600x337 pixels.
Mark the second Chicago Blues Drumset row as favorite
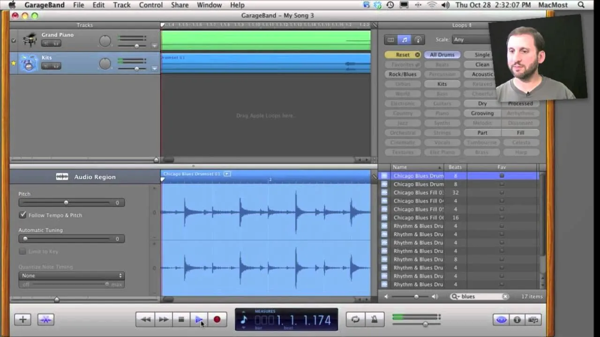(502, 184)
